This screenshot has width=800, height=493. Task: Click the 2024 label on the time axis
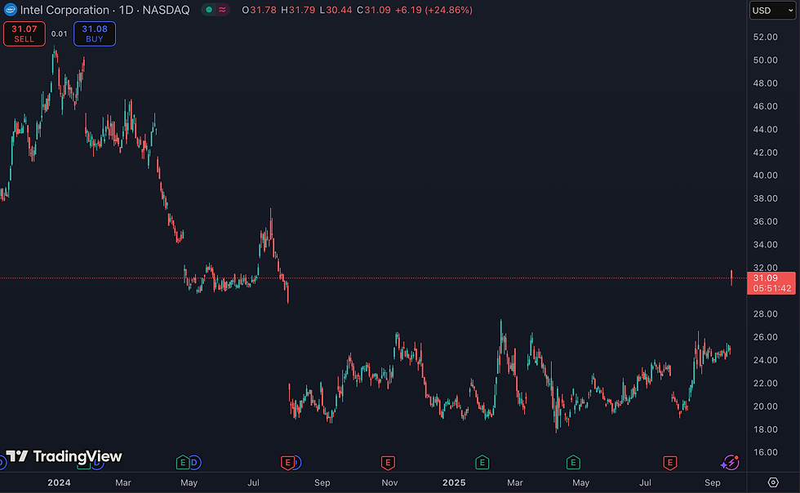click(59, 482)
